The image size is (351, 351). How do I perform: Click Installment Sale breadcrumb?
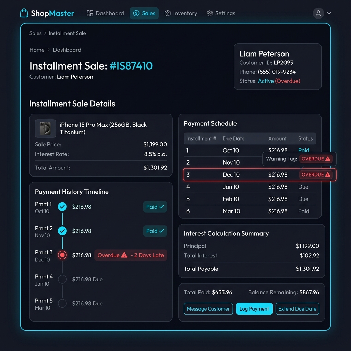[x=67, y=33]
